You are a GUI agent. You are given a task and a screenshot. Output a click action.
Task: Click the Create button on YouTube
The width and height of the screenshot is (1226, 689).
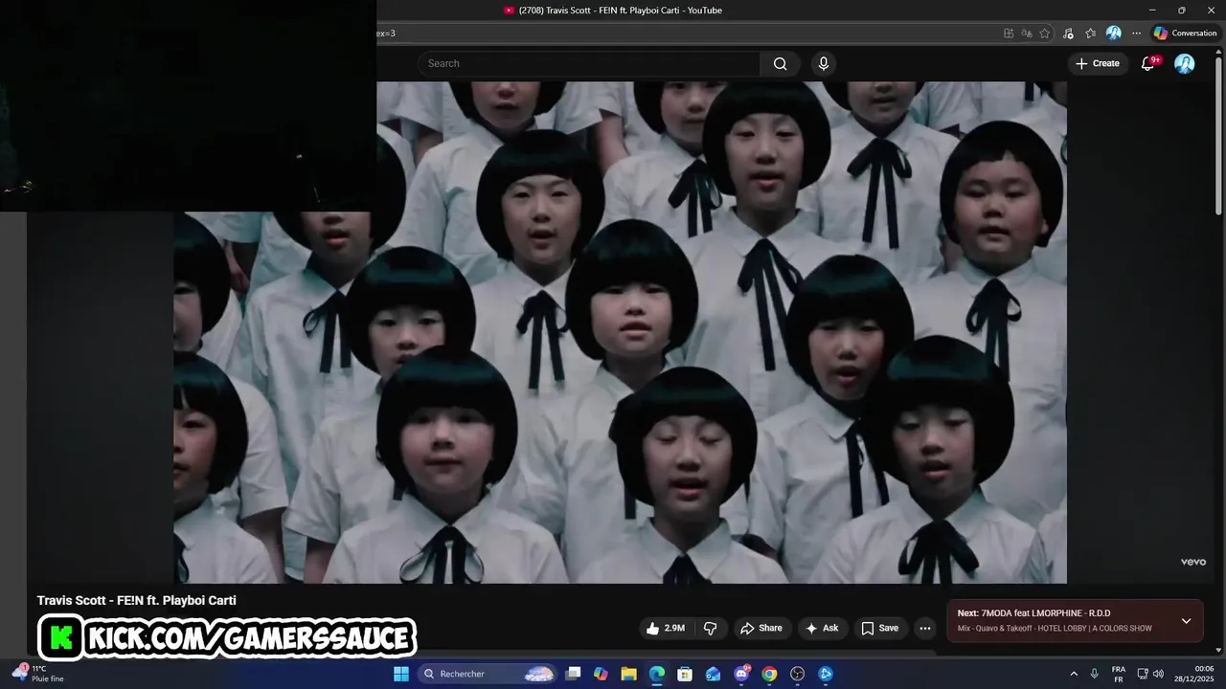(x=1098, y=63)
